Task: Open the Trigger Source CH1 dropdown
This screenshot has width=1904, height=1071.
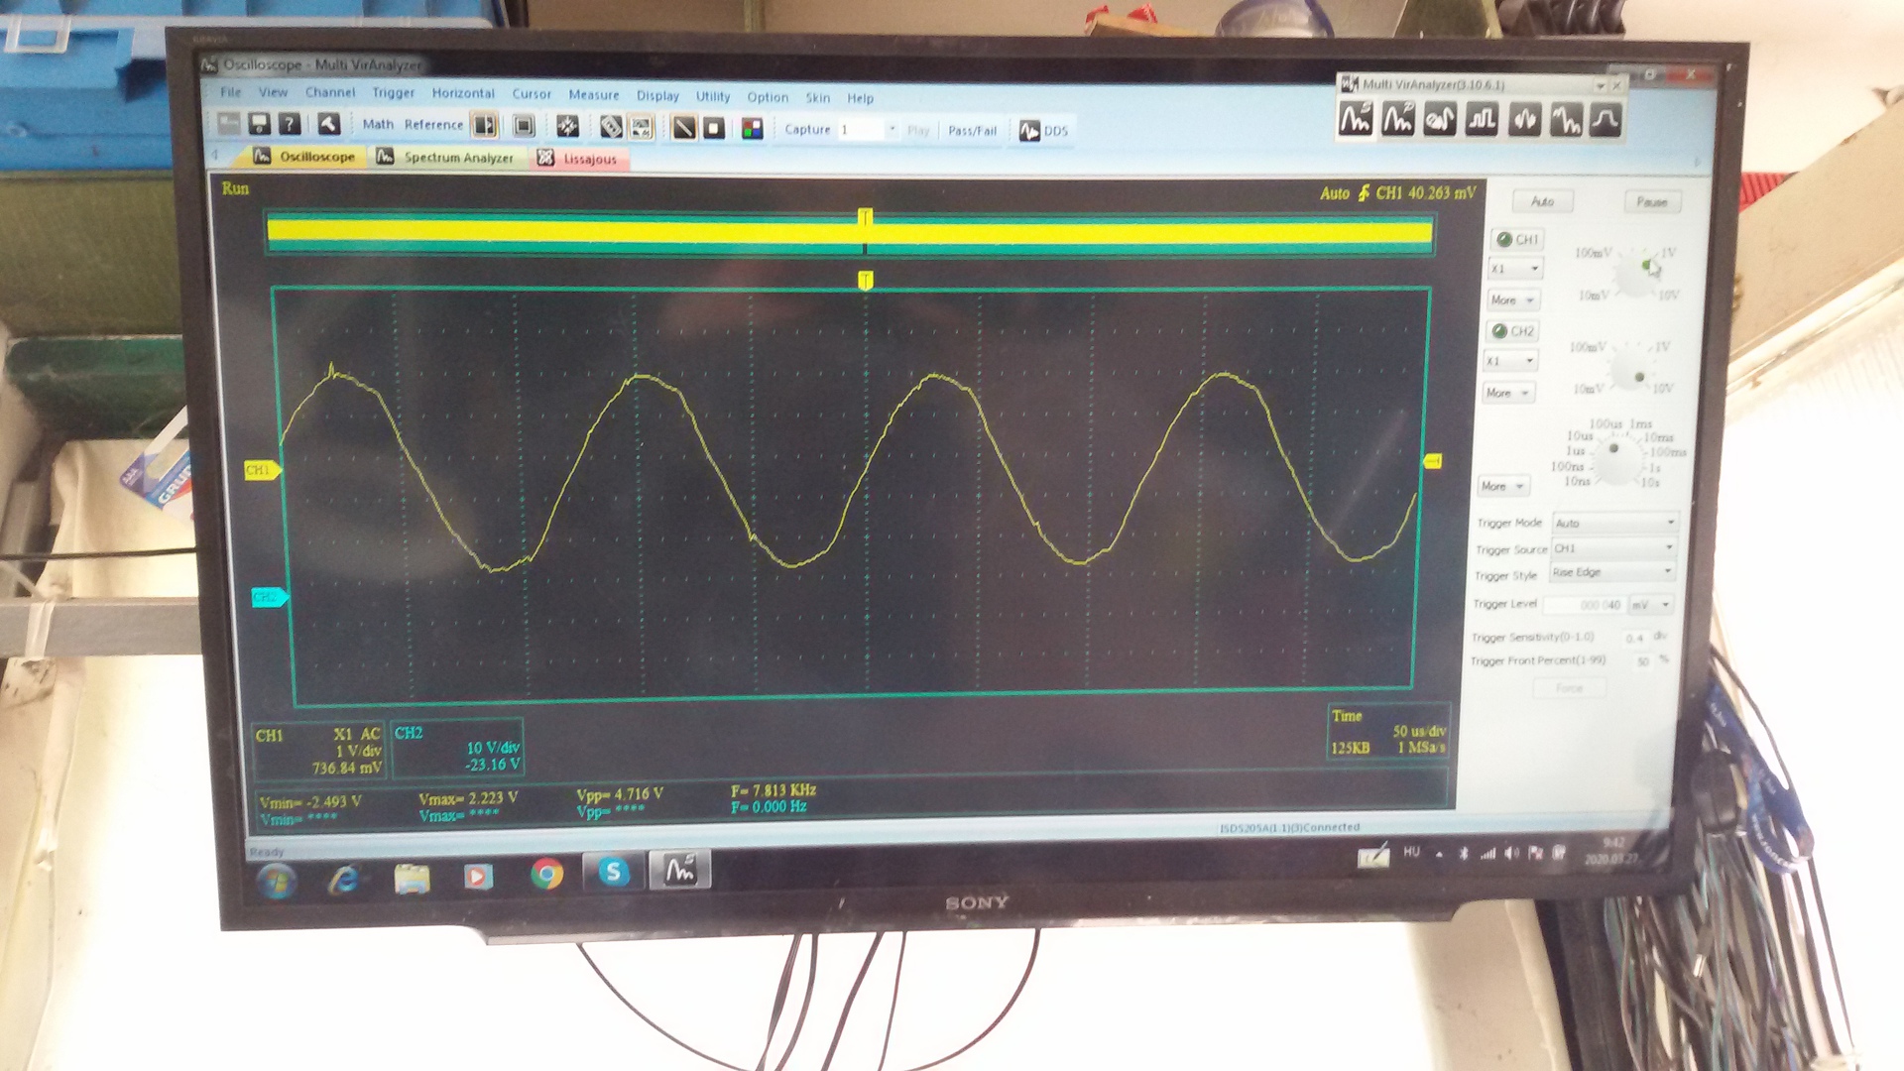Action: point(1613,547)
